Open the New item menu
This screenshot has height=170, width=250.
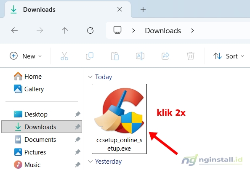pyautogui.click(x=26, y=56)
